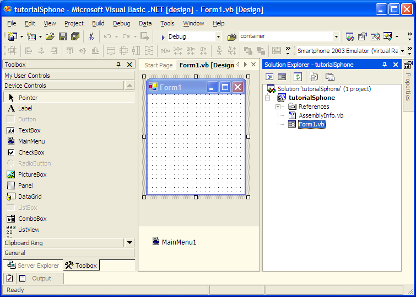The image size is (416, 297).
Task: Click the Align Lefts layout icon
Action: 29,51
